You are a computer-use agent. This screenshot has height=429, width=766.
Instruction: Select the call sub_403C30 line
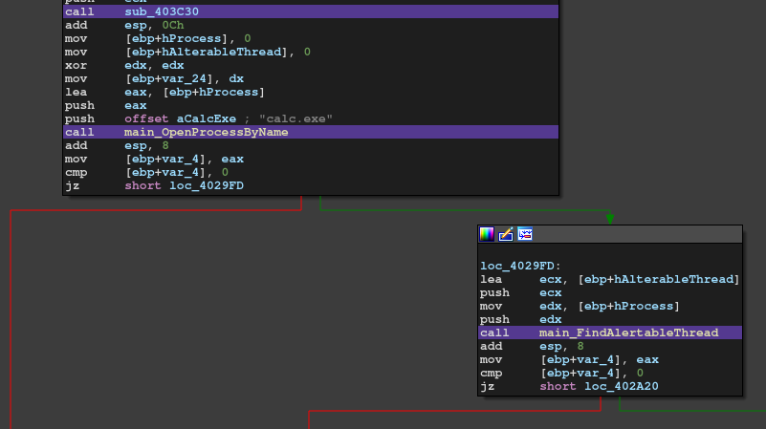click(311, 11)
